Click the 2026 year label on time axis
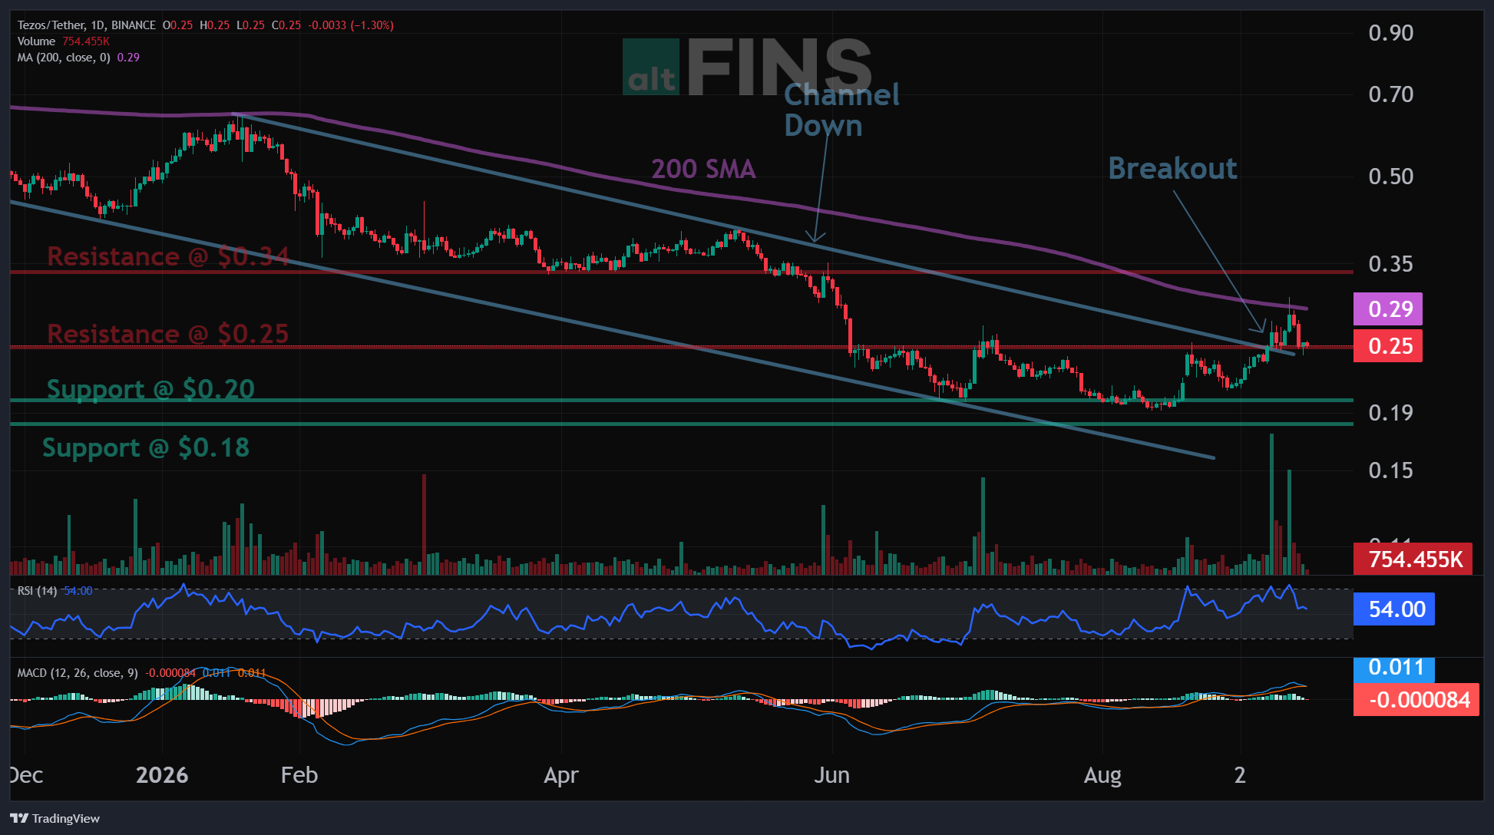Viewport: 1494px width, 835px height. 162,775
